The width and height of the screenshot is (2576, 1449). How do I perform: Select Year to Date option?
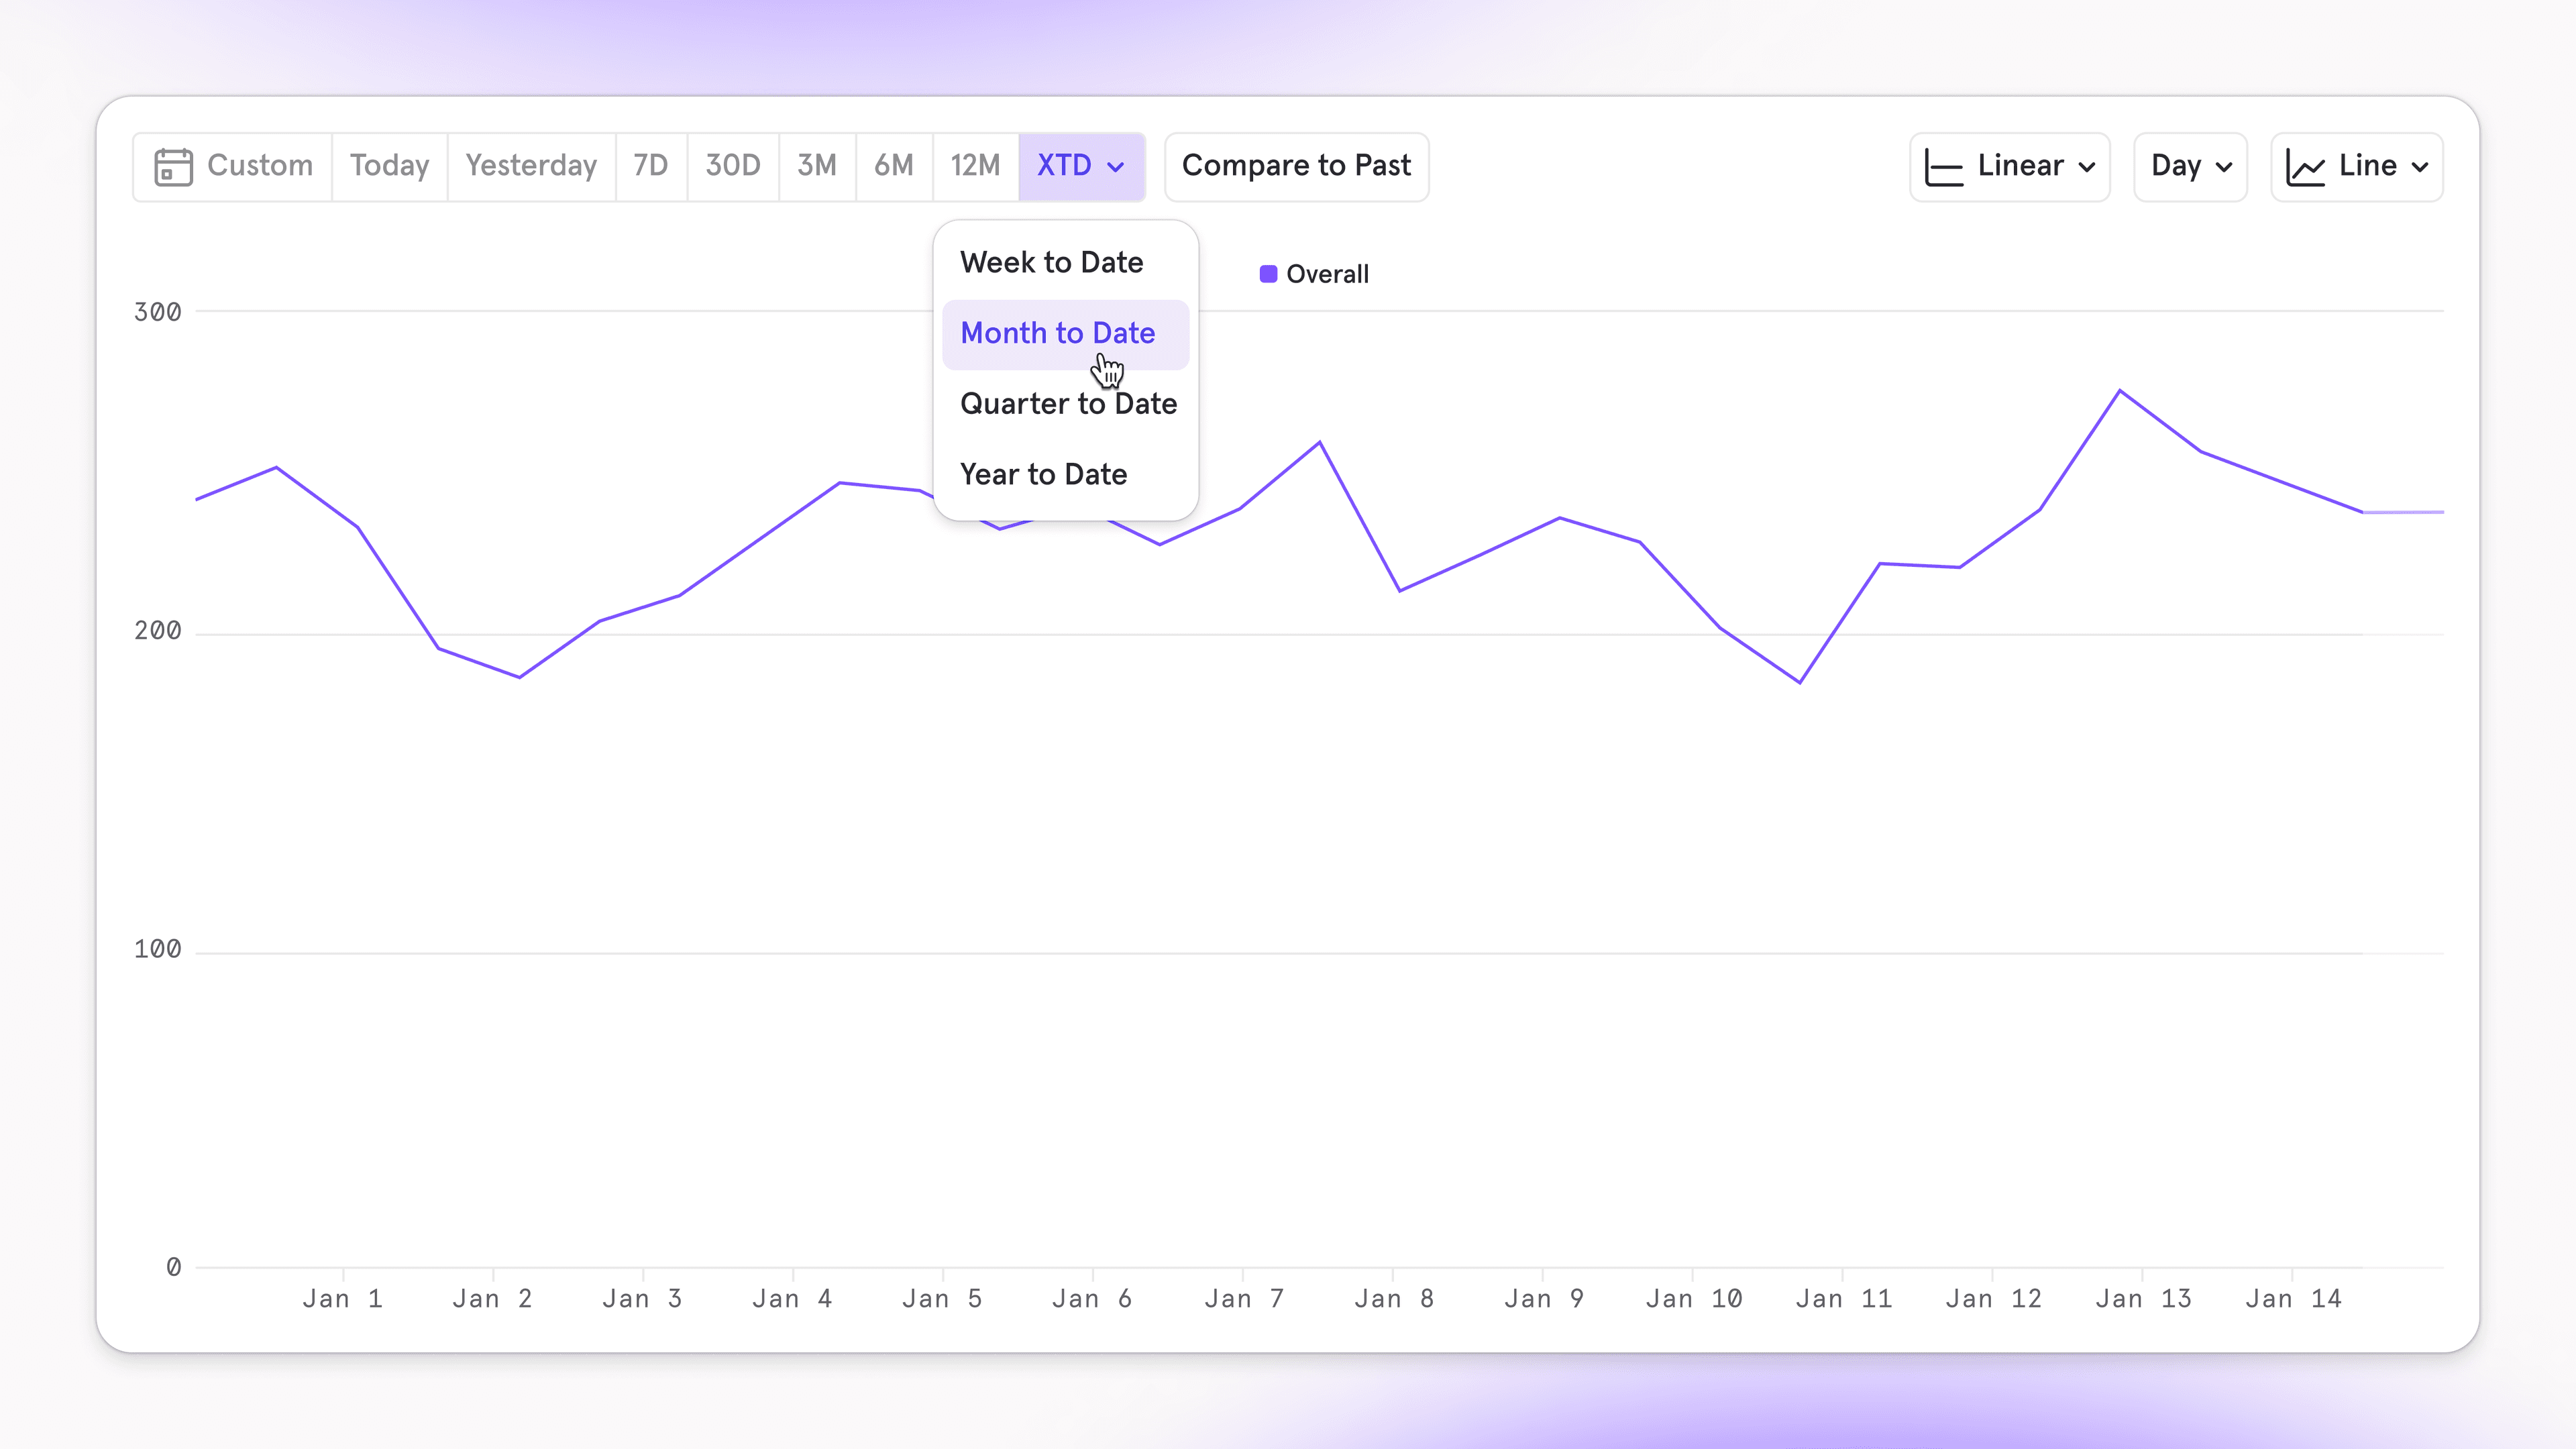point(1043,474)
